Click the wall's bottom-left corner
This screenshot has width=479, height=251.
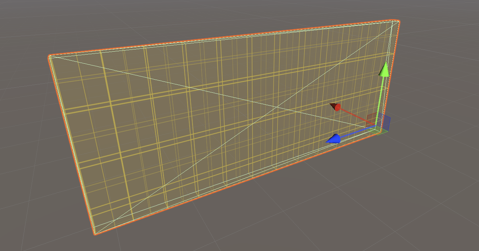coord(94,234)
